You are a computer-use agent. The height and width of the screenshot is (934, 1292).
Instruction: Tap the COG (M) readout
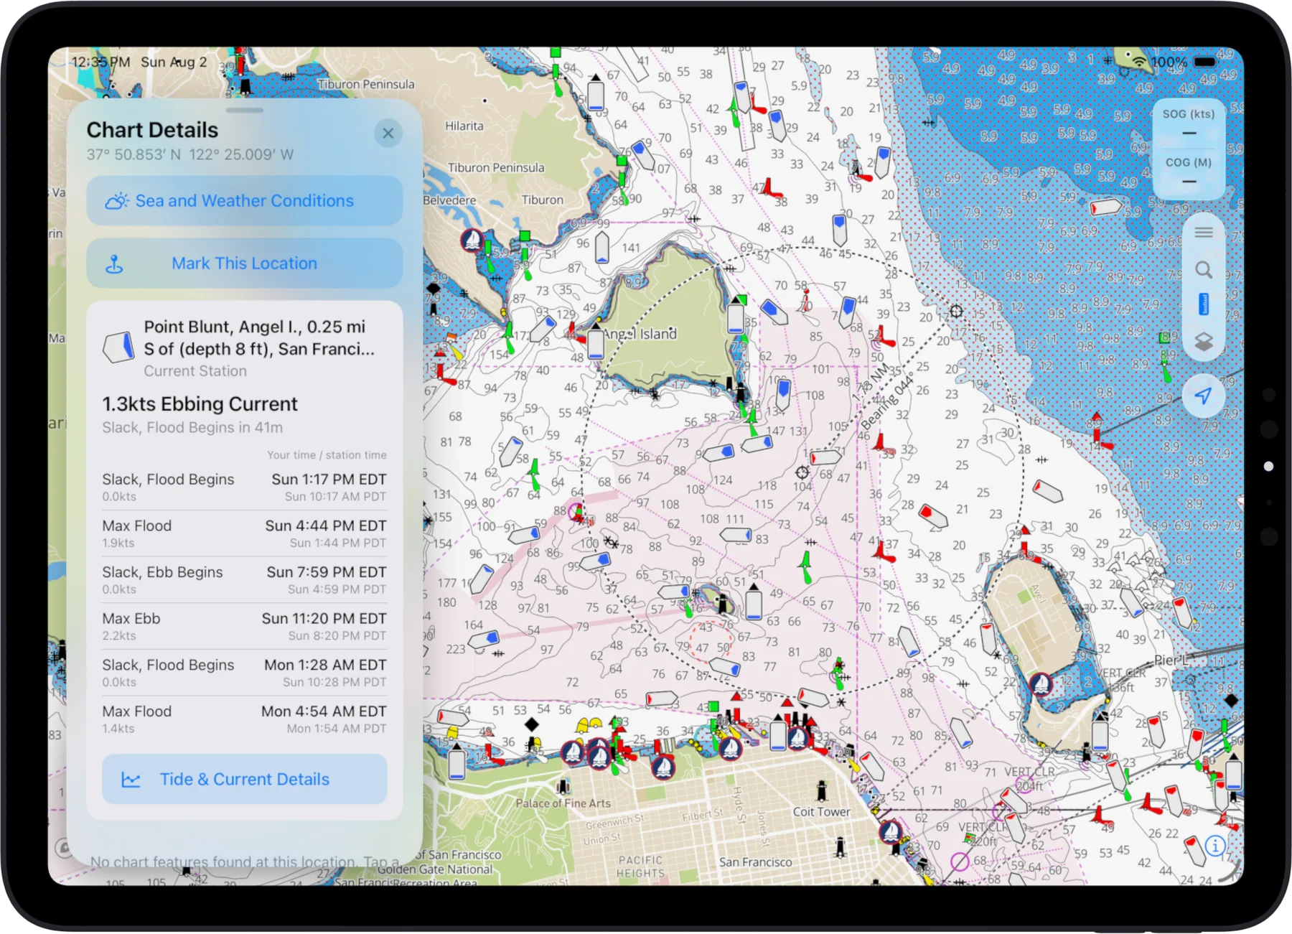[x=1189, y=171]
